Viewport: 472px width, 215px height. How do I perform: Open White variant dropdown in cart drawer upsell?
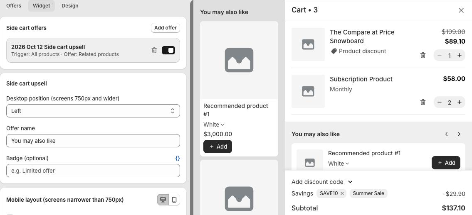(x=339, y=164)
